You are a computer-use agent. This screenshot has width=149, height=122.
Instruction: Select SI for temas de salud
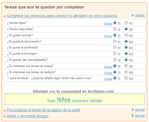click(115, 66)
